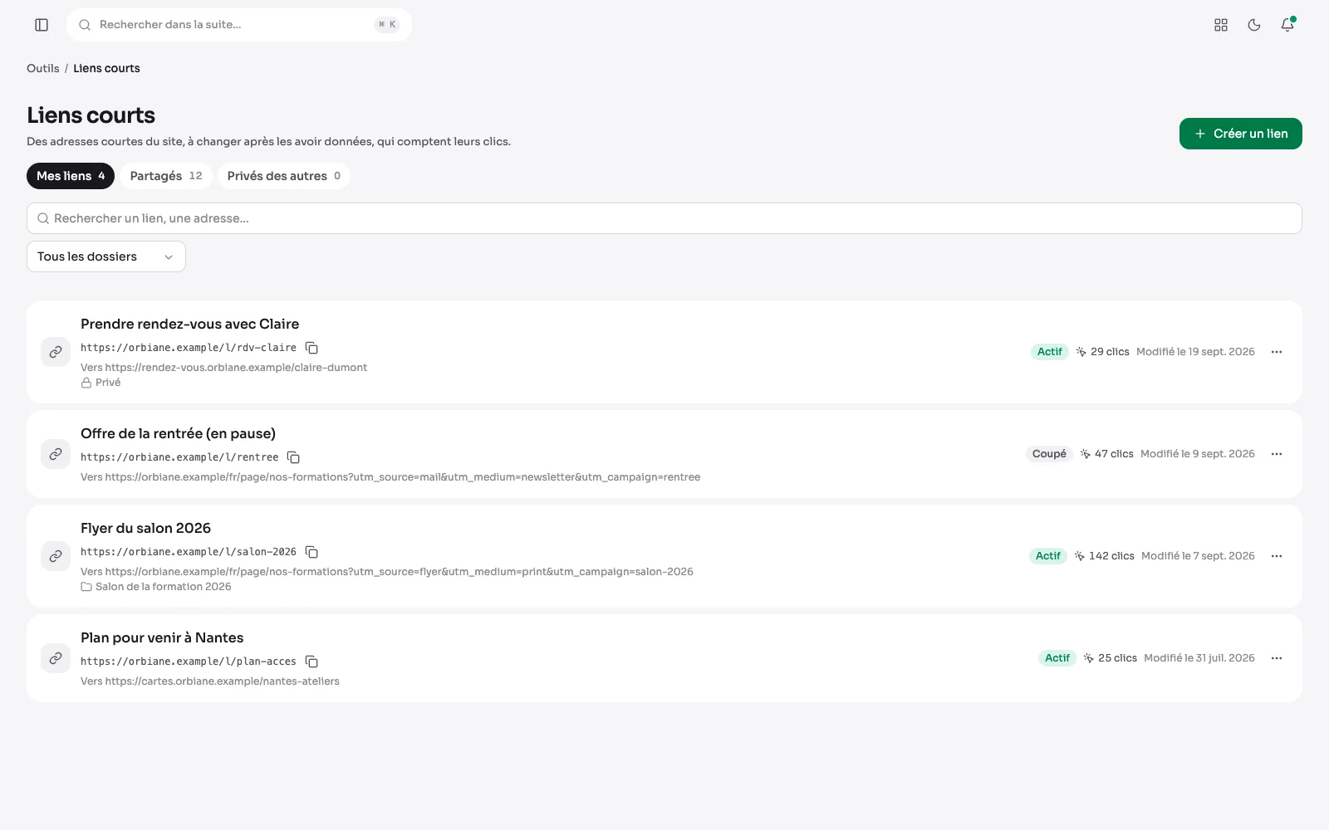Image resolution: width=1329 pixels, height=830 pixels.
Task: Click the Privé label under rdv-claire
Action: [x=101, y=383]
